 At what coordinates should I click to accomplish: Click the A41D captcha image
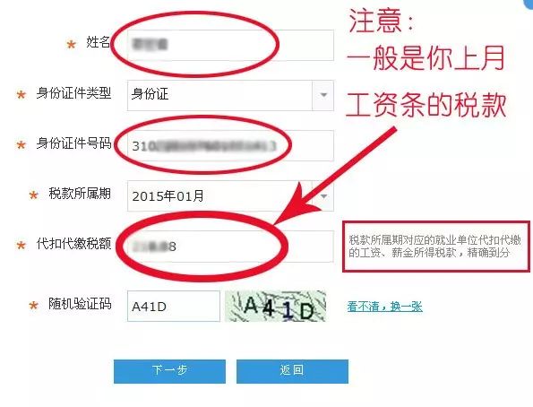276,307
